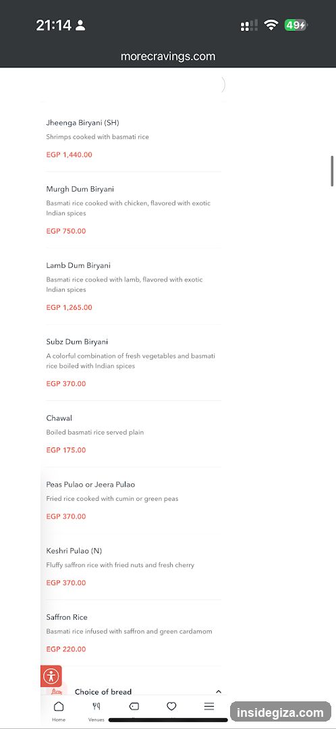
Task: Open the hamburger menu icon
Action: pos(209,706)
